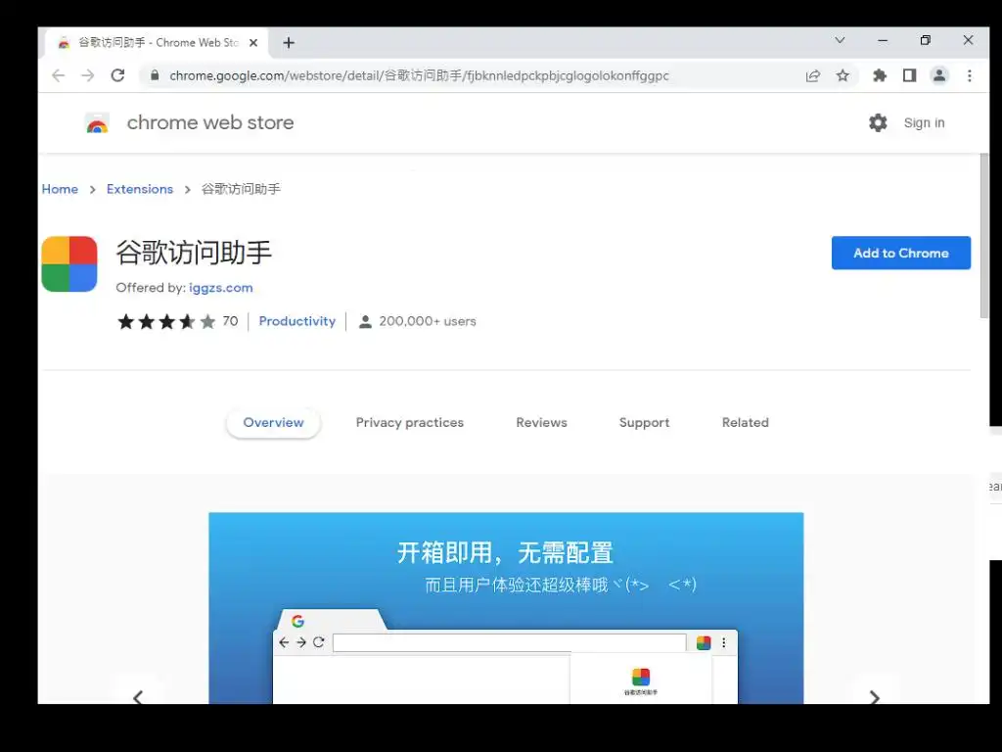Viewport: 1002px width, 752px height.
Task: Open the tab search dropdown chevron
Action: [x=840, y=40]
